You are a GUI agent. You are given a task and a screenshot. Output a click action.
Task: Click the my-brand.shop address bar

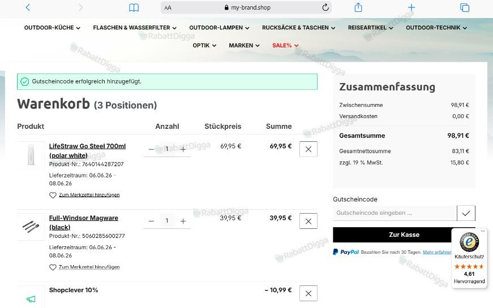tap(246, 7)
